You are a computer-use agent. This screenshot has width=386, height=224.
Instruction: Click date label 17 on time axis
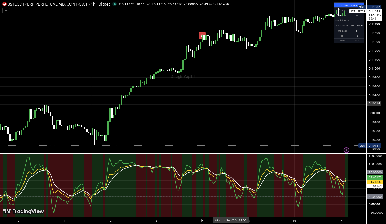pyautogui.click(x=340, y=221)
